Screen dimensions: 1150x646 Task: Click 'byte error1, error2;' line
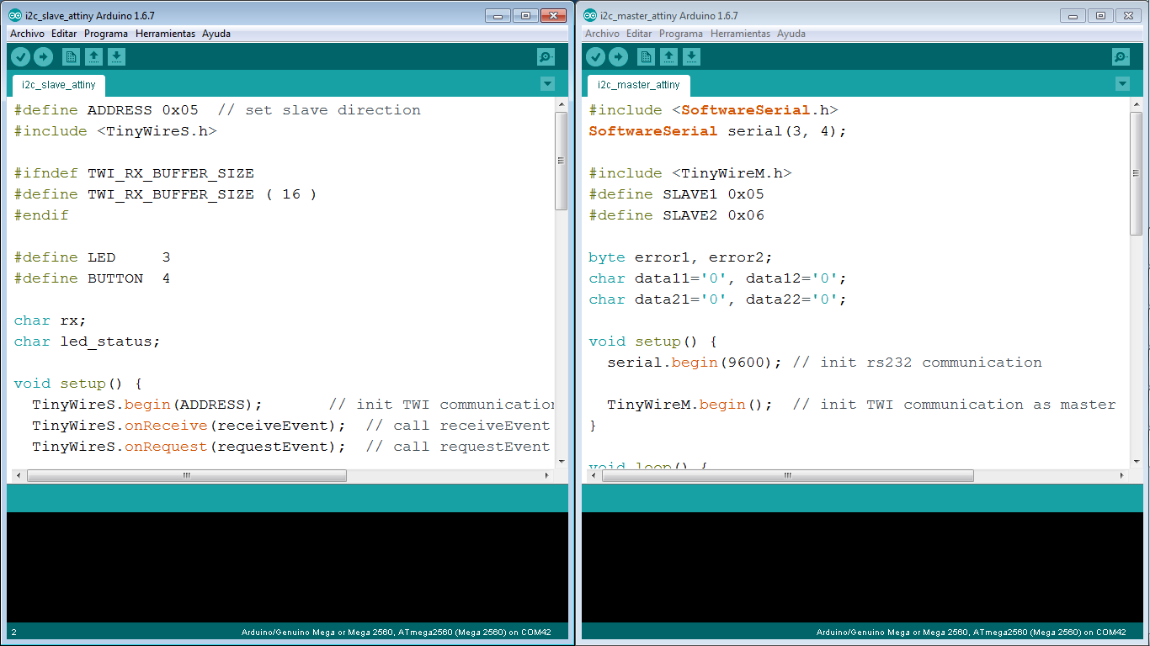point(680,257)
